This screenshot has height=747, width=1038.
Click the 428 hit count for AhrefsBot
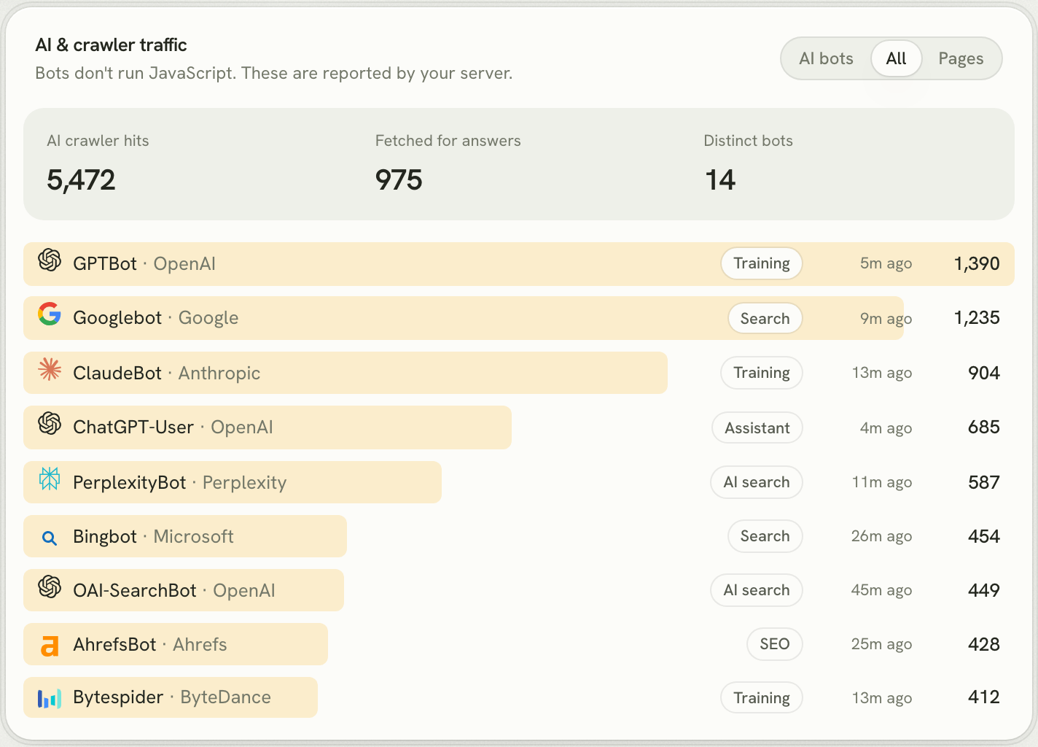coord(984,645)
